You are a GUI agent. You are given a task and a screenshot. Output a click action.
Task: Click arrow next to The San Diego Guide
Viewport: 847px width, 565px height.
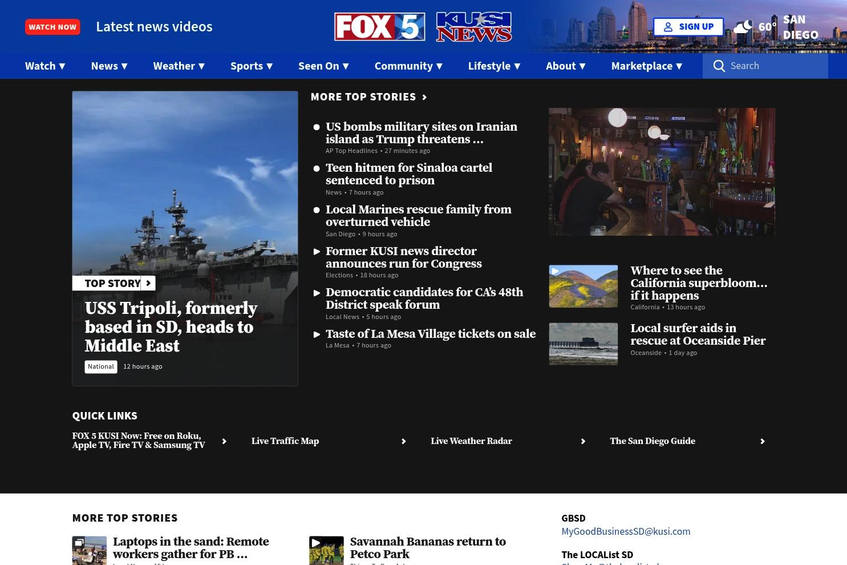click(762, 441)
